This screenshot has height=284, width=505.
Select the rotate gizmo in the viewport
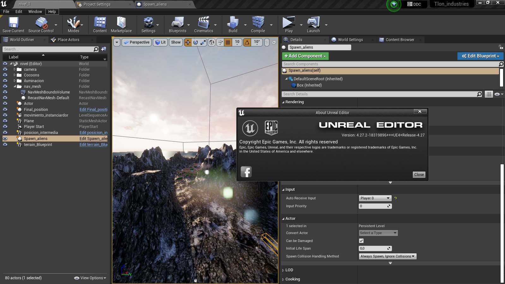coord(195,42)
